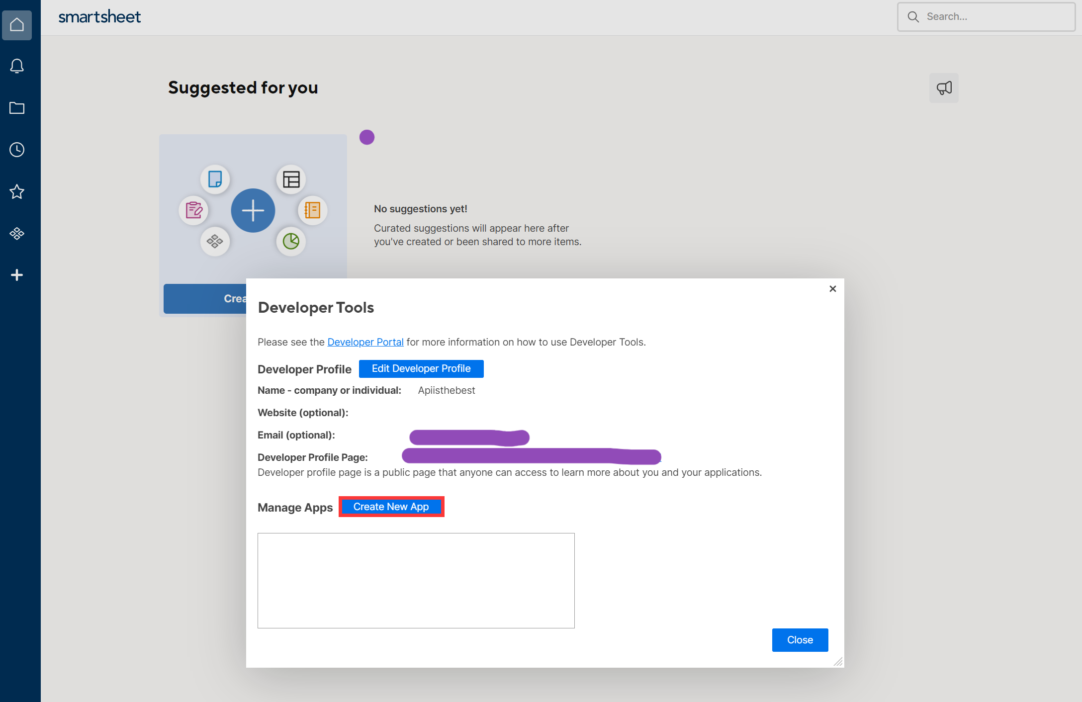Click the search magnifier icon
The image size is (1082, 702).
(x=913, y=17)
